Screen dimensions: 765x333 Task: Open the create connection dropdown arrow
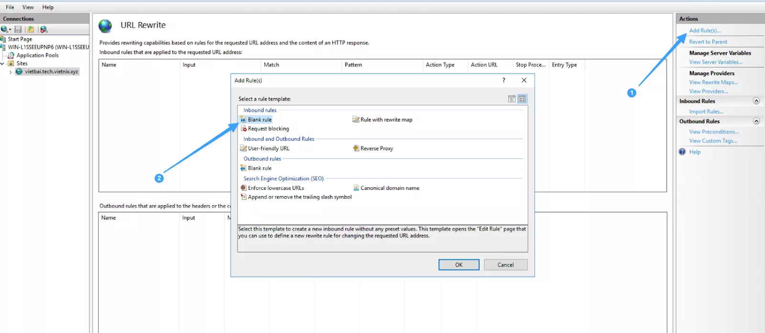point(10,30)
